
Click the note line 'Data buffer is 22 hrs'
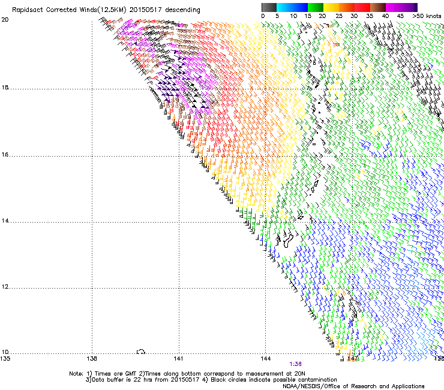pos(122,380)
